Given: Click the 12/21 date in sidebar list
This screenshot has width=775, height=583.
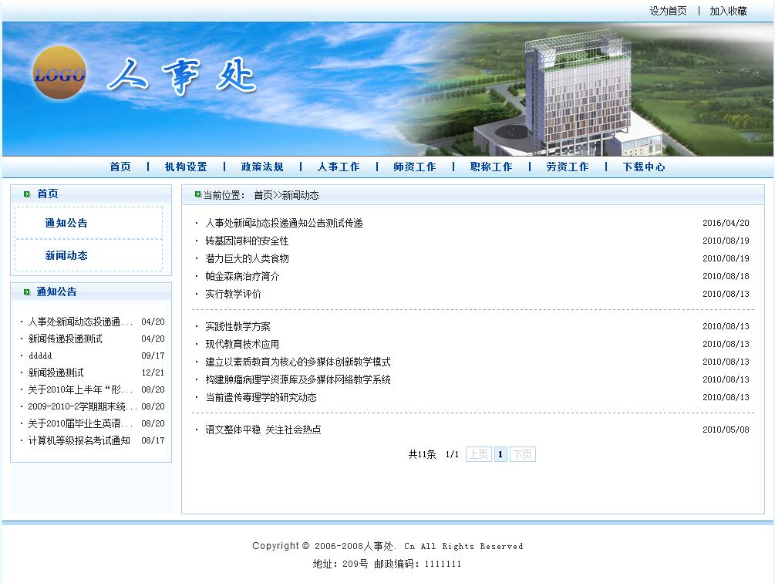Looking at the screenshot, I should (153, 373).
